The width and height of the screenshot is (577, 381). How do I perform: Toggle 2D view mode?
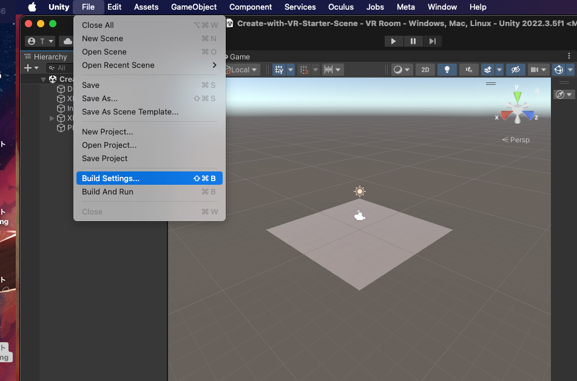[x=425, y=70]
